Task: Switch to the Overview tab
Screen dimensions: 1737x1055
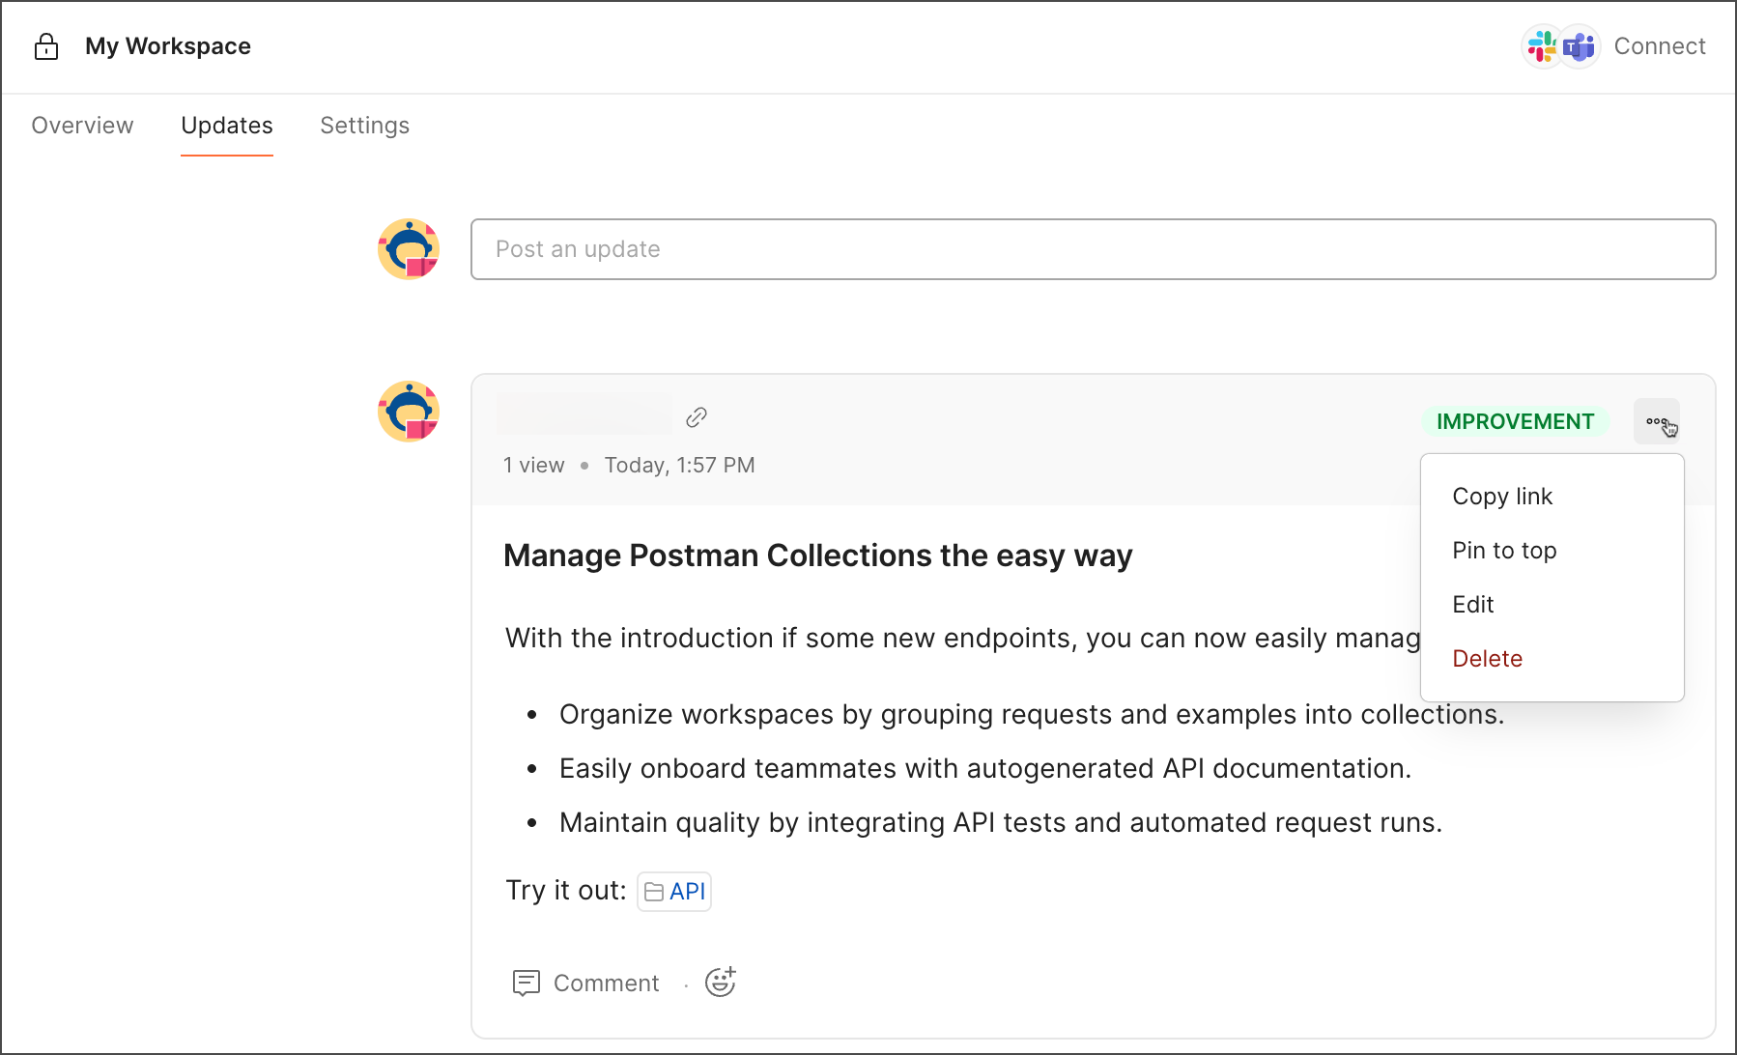Action: [x=82, y=126]
